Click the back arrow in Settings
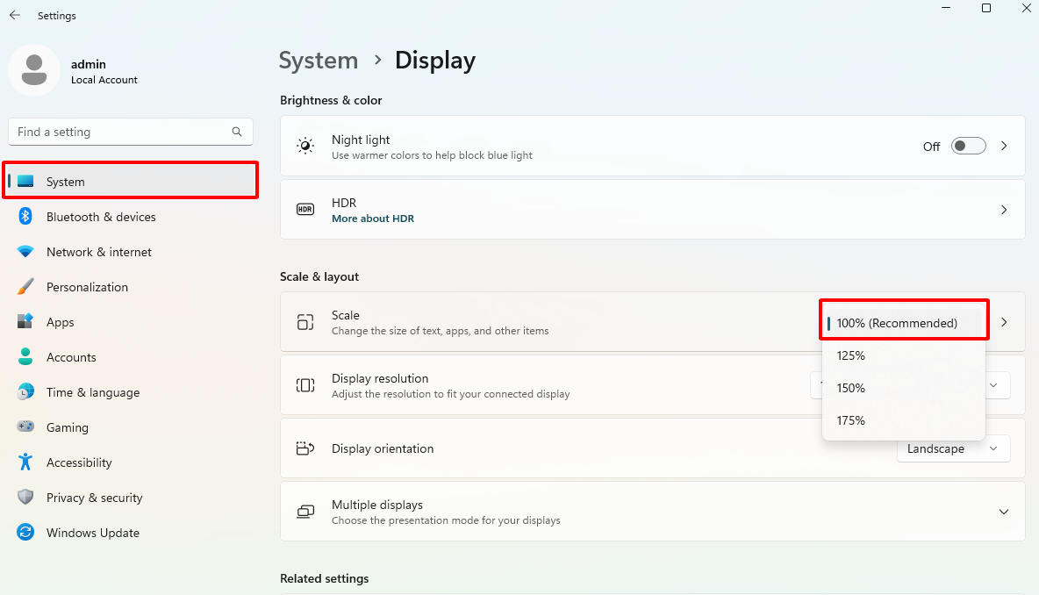 [15, 15]
